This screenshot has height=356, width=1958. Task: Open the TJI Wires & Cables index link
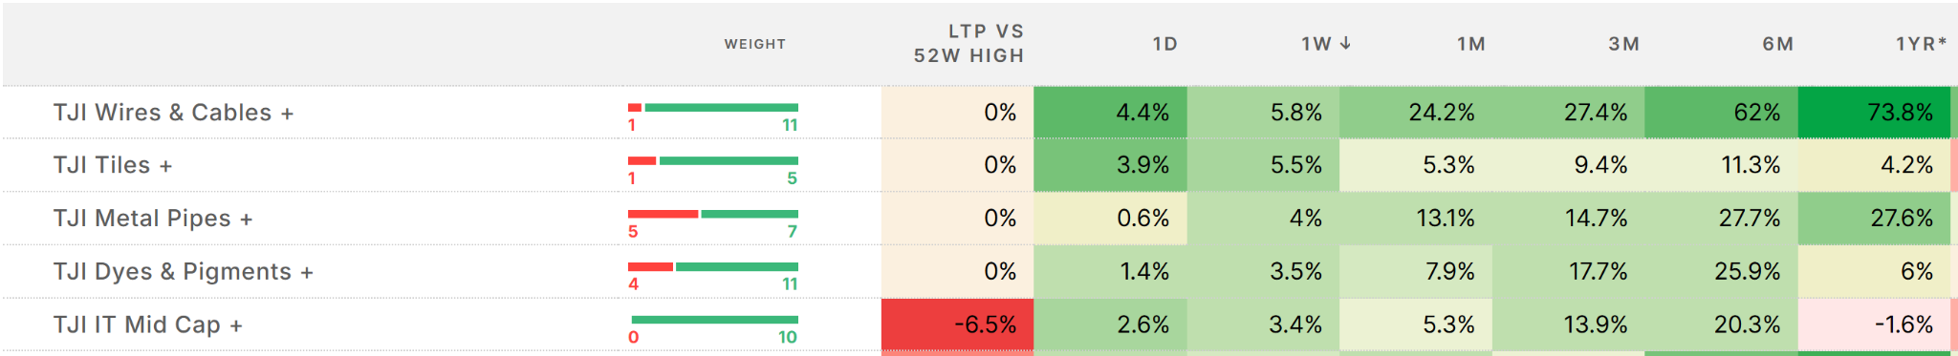[163, 113]
